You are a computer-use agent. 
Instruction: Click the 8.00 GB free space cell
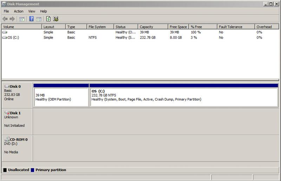tap(176, 37)
